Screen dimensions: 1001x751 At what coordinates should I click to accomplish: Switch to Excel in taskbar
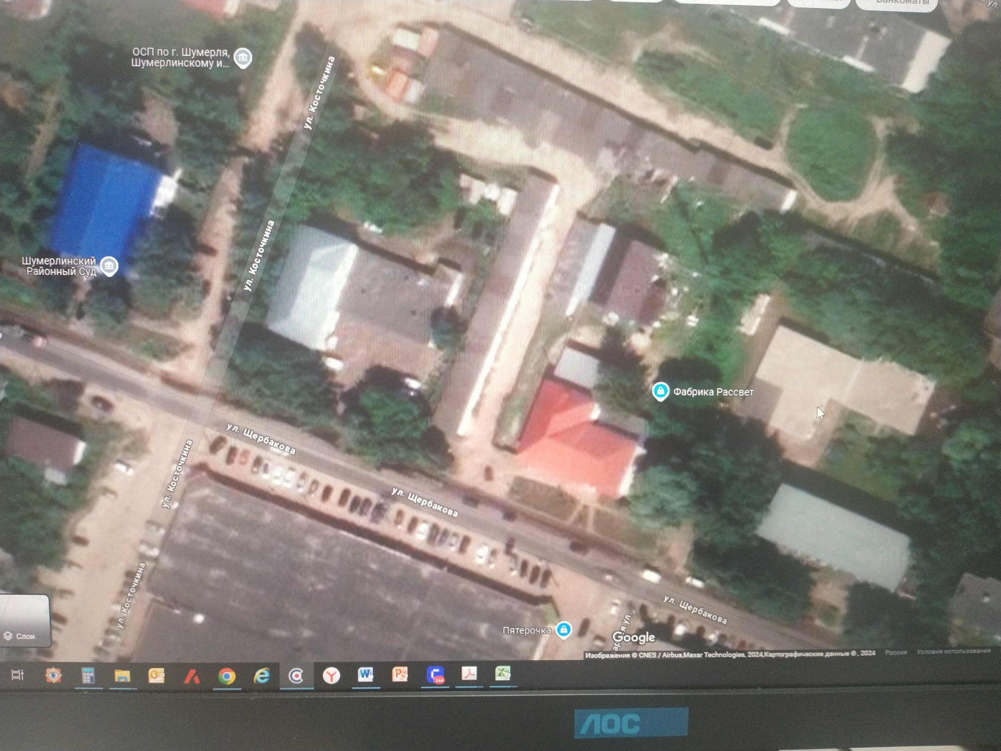503,673
